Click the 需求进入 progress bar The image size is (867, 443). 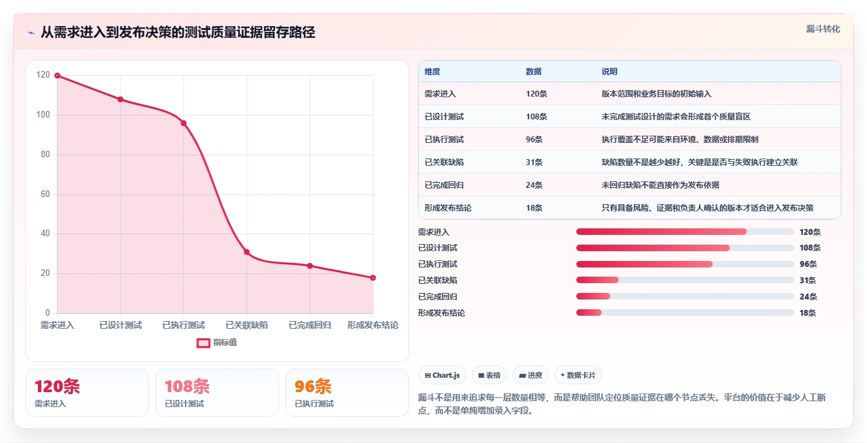tap(685, 232)
